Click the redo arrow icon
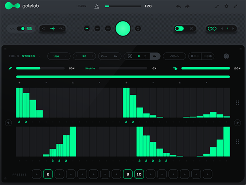This screenshot has height=185, width=246. [187, 6]
